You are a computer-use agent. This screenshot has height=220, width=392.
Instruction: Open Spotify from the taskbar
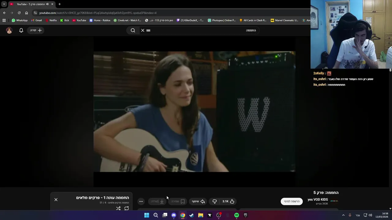(236, 215)
